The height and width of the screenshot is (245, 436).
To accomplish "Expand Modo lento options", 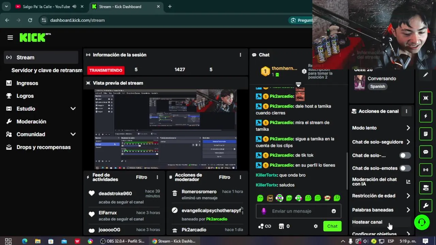I will [x=408, y=128].
